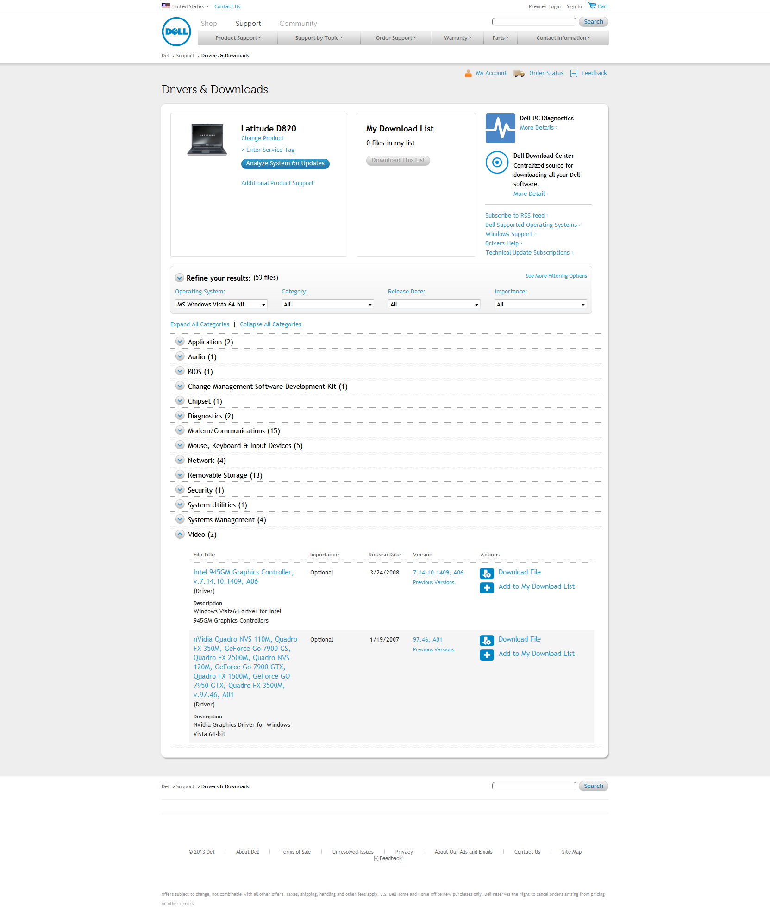Click the Change Product link
The height and width of the screenshot is (917, 770).
tap(263, 138)
